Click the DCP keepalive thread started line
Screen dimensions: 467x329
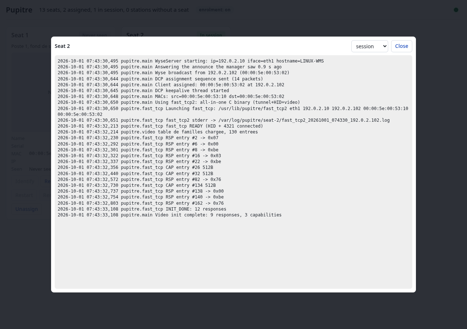point(143,91)
